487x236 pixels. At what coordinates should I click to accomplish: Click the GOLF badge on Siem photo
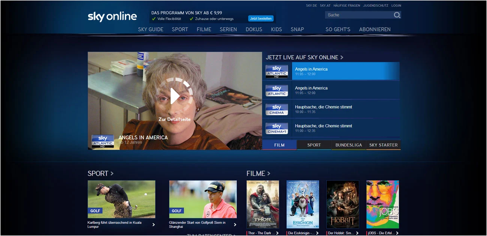(x=176, y=211)
